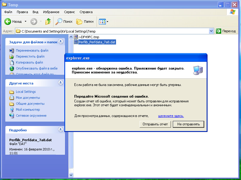241x180 pixels.
Task: Click the Сетевое окружение icon
Action: 12,116
